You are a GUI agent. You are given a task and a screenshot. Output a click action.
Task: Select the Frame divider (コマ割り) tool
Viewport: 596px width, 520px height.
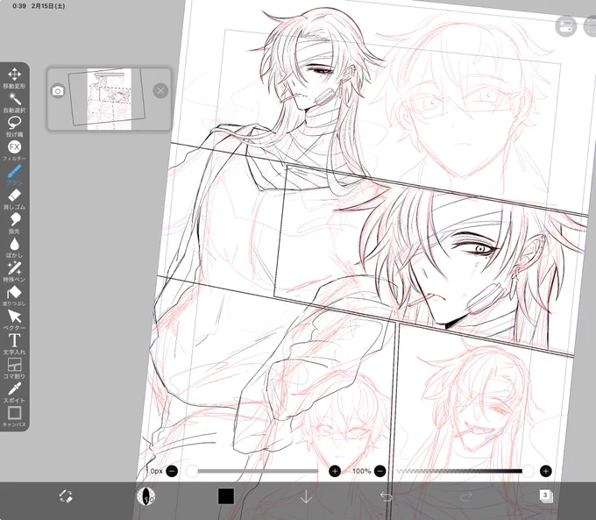point(14,368)
